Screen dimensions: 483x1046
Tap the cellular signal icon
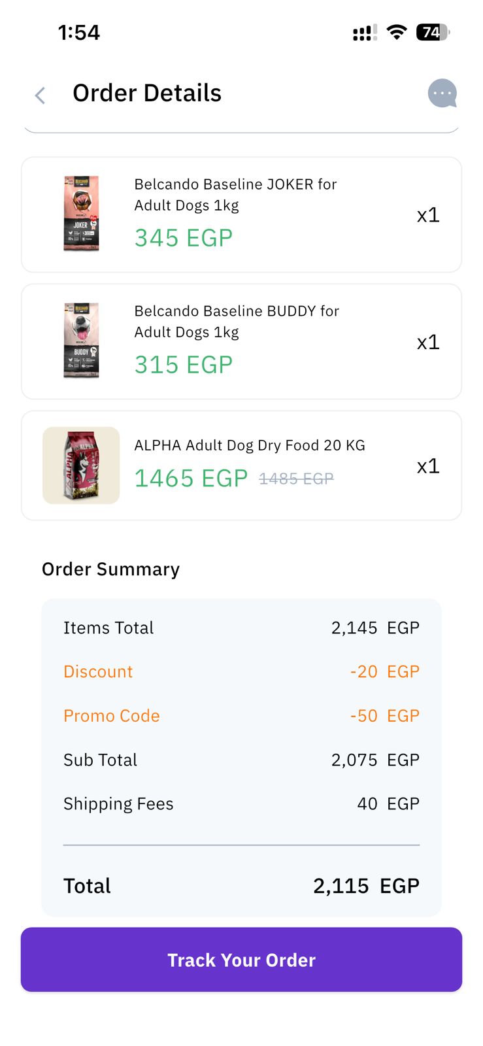coord(364,33)
